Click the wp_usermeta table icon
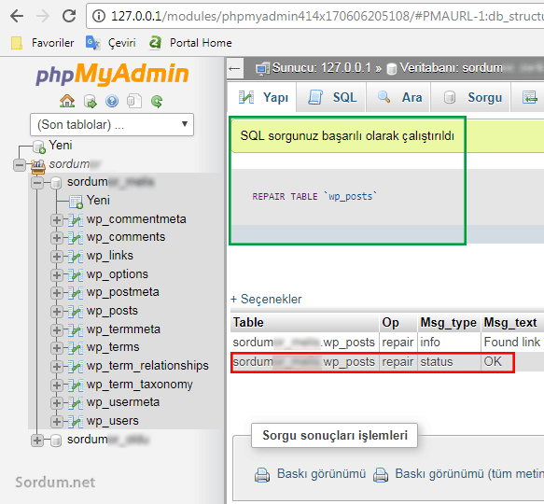 click(76, 403)
